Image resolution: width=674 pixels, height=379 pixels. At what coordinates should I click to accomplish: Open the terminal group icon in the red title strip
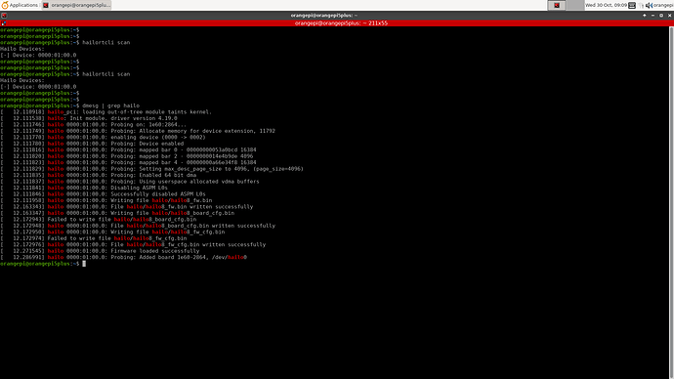[4, 23]
